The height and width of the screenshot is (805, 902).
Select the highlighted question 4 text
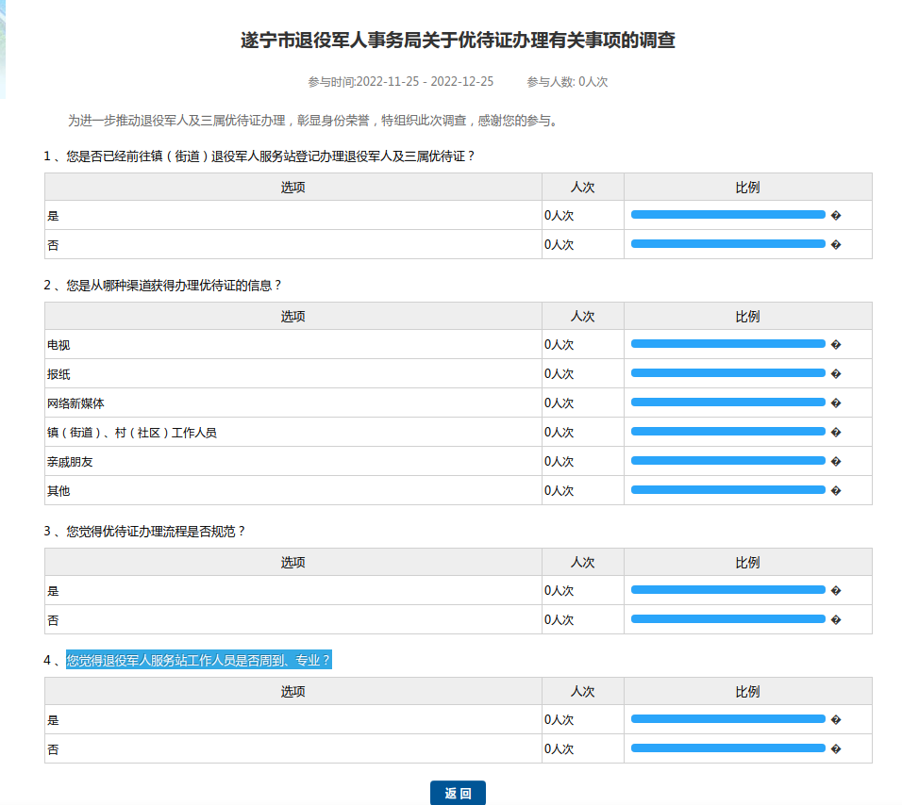[199, 660]
